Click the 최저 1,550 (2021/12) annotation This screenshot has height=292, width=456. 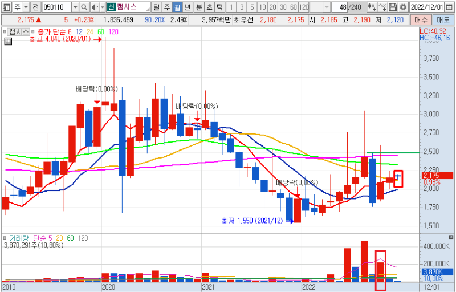coord(253,221)
